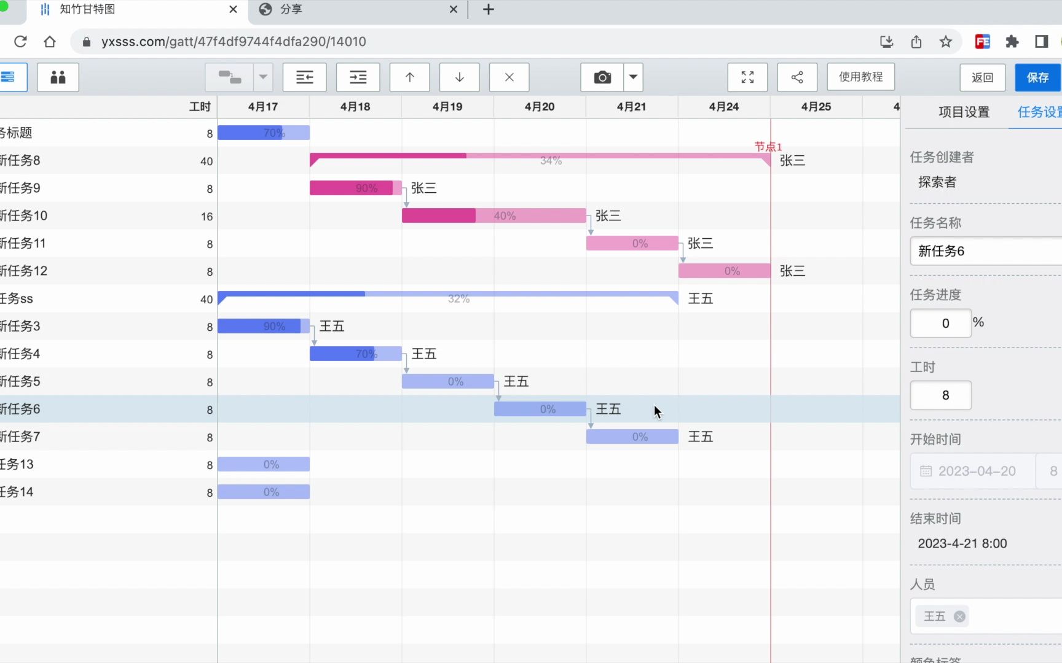Screen dimensions: 1062x663
Task: Move selected task down
Action: (459, 77)
